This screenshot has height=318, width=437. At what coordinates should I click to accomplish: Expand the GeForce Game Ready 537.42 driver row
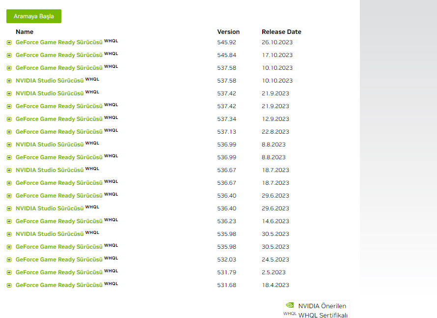9,106
